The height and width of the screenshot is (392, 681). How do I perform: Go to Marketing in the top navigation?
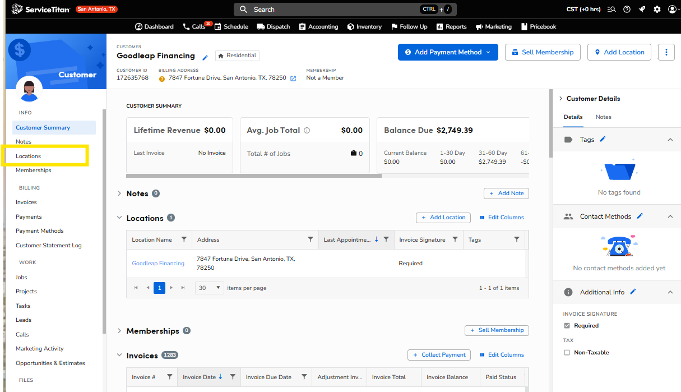494,26
